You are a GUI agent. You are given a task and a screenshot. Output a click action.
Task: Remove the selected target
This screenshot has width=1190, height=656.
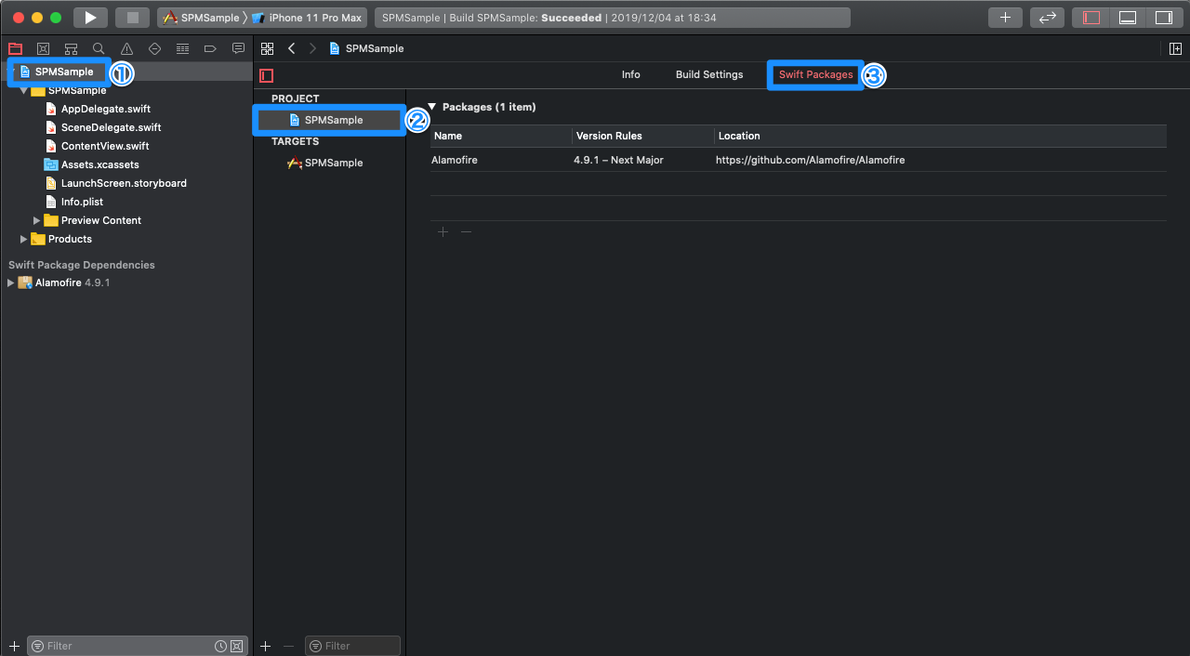tap(289, 646)
